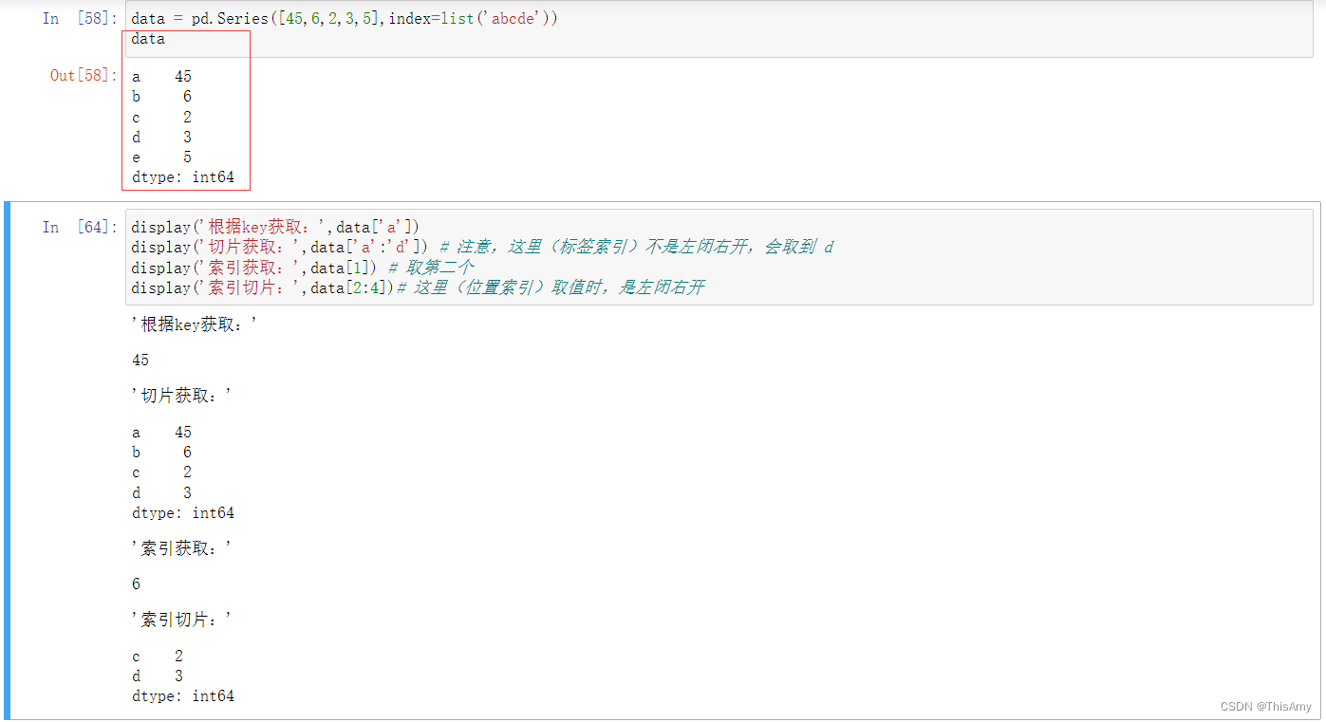Select row 'c 2' under '索引切片:' output

[x=158, y=656]
